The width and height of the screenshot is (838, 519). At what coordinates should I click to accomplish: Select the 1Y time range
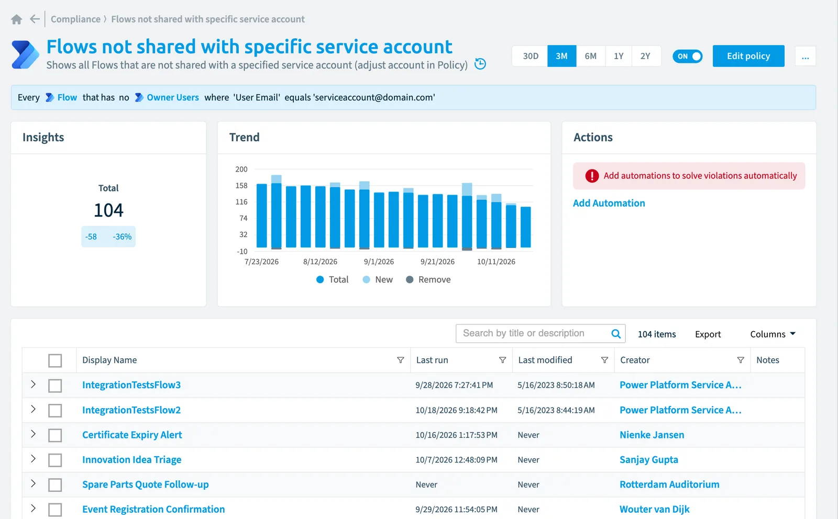pos(619,56)
